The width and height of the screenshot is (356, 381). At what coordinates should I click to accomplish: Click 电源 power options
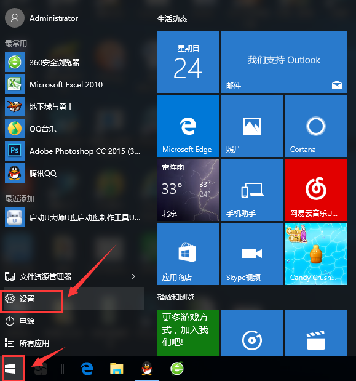tap(73, 321)
